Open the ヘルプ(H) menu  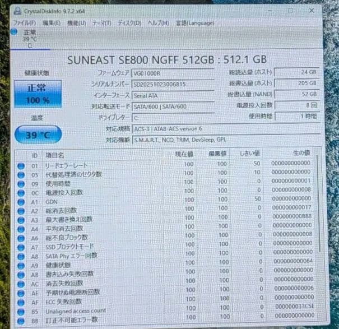pyautogui.click(x=158, y=23)
